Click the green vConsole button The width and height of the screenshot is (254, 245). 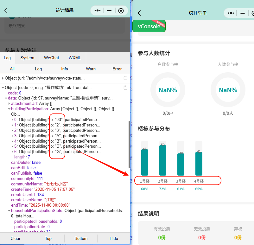(149, 26)
